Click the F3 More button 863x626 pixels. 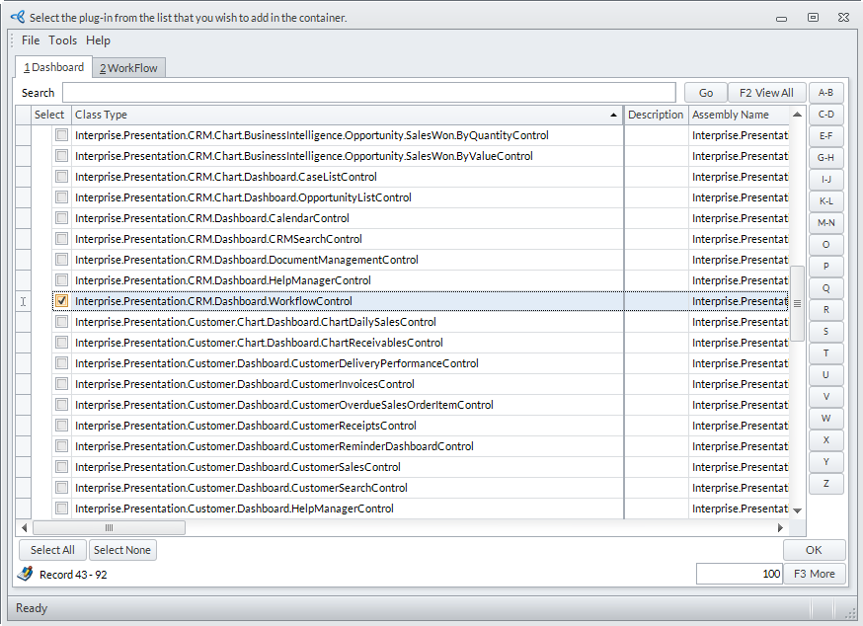(815, 574)
